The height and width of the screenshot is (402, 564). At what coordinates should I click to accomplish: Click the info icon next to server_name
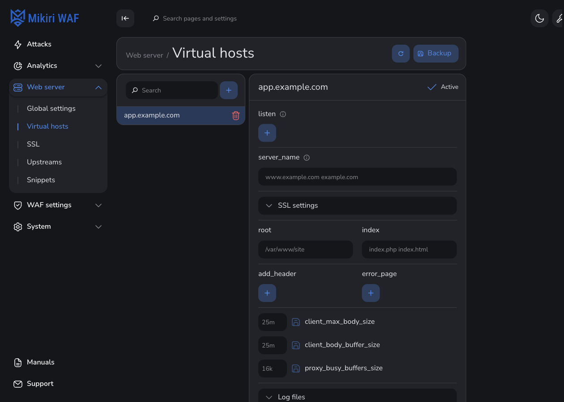click(307, 158)
